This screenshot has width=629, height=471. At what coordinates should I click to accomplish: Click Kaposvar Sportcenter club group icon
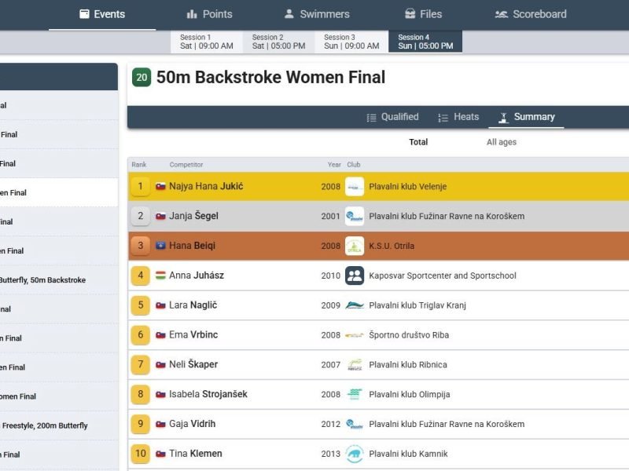pos(355,276)
